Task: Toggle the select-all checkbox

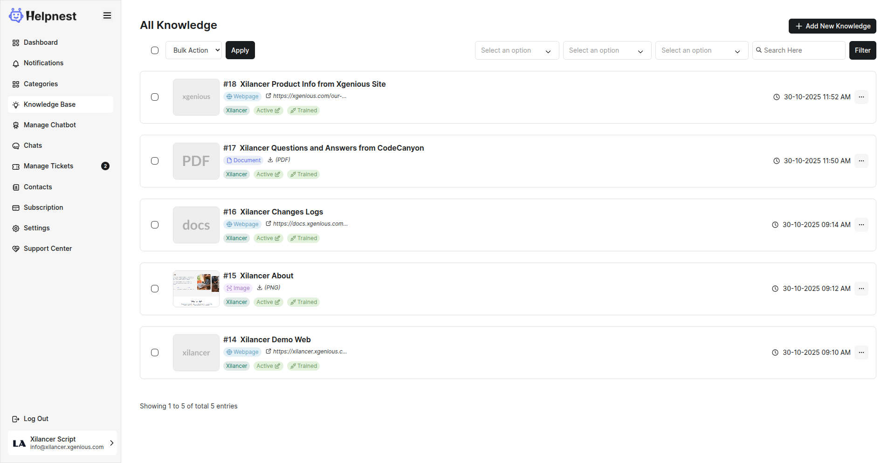Action: click(155, 50)
